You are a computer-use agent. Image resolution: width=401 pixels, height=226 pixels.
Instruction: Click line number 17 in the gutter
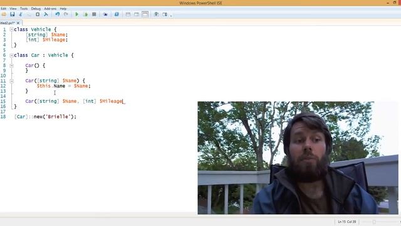pyautogui.click(x=3, y=112)
